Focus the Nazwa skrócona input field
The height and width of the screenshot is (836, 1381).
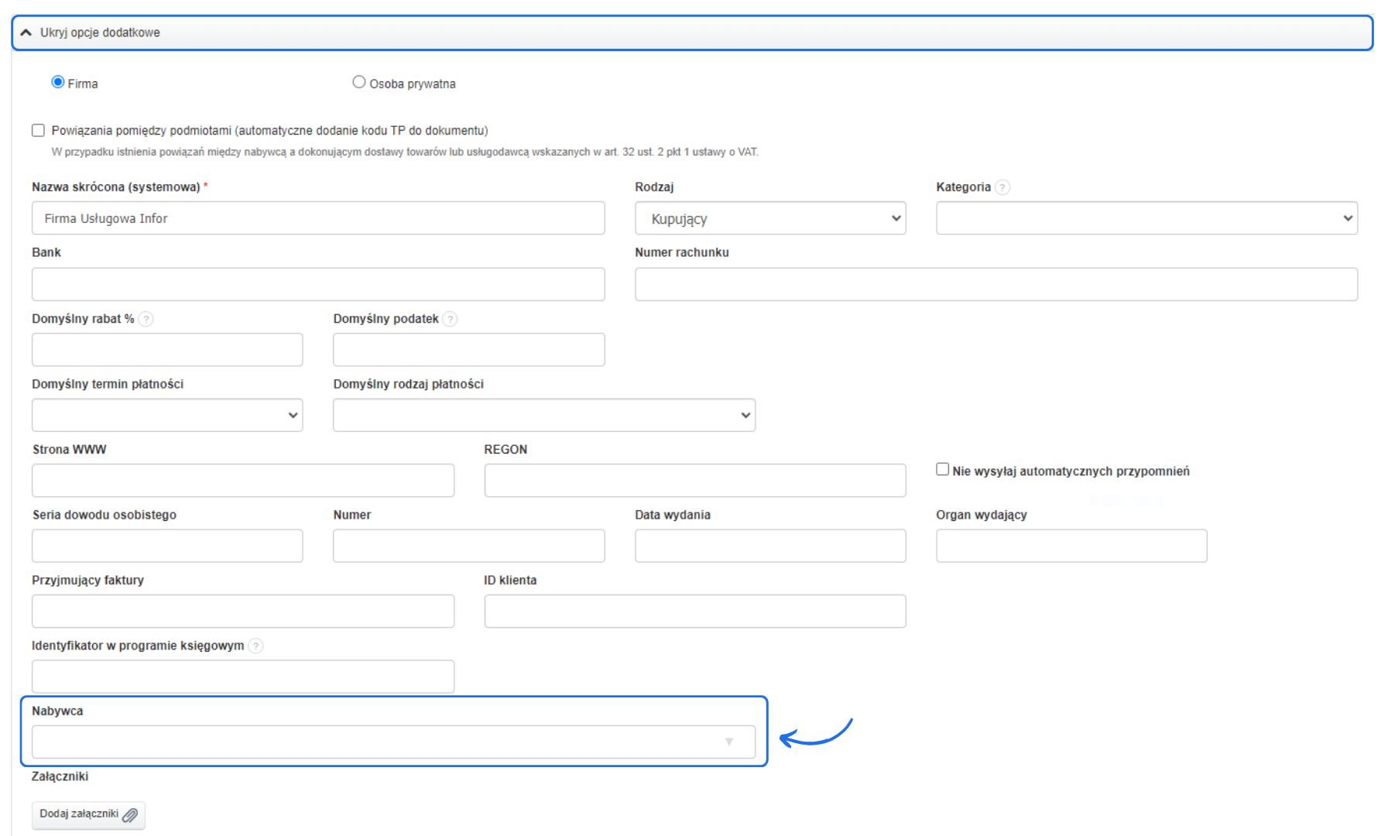click(317, 218)
